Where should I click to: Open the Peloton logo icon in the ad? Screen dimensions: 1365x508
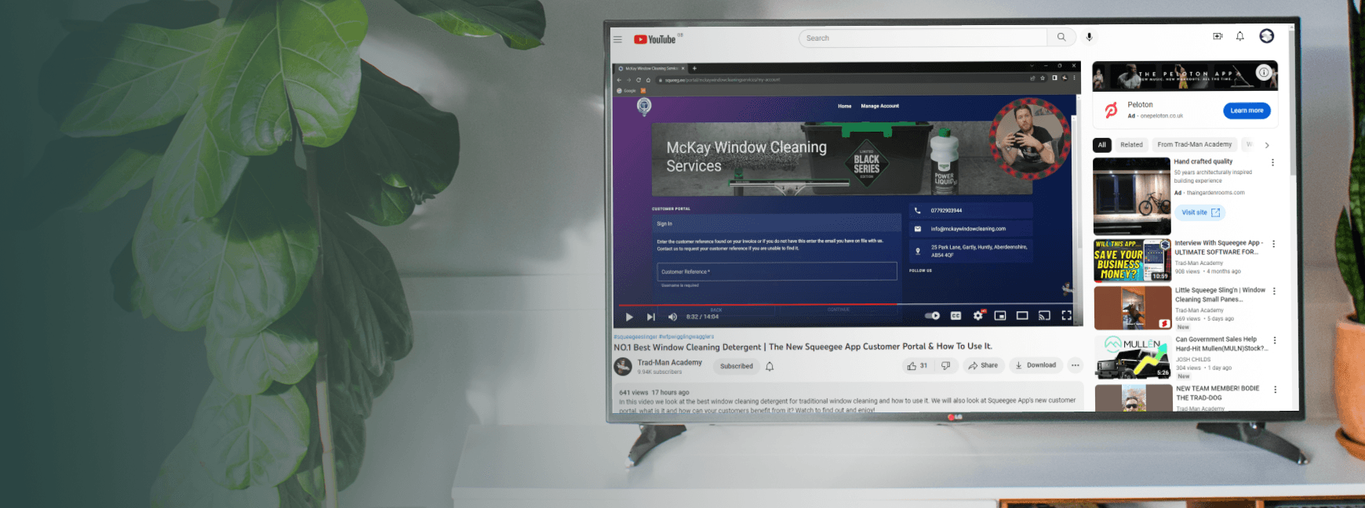tap(1111, 110)
